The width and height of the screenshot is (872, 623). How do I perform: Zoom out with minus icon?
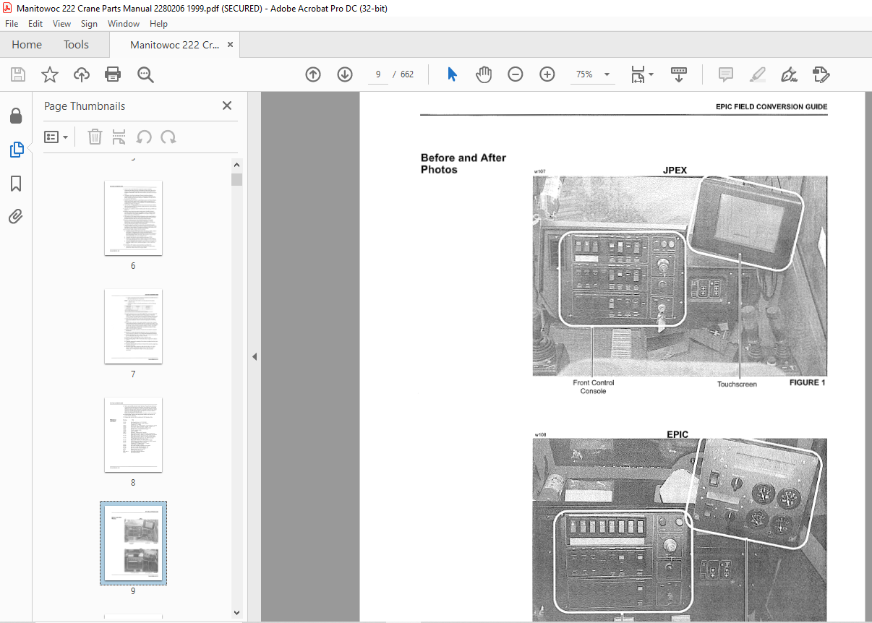516,74
